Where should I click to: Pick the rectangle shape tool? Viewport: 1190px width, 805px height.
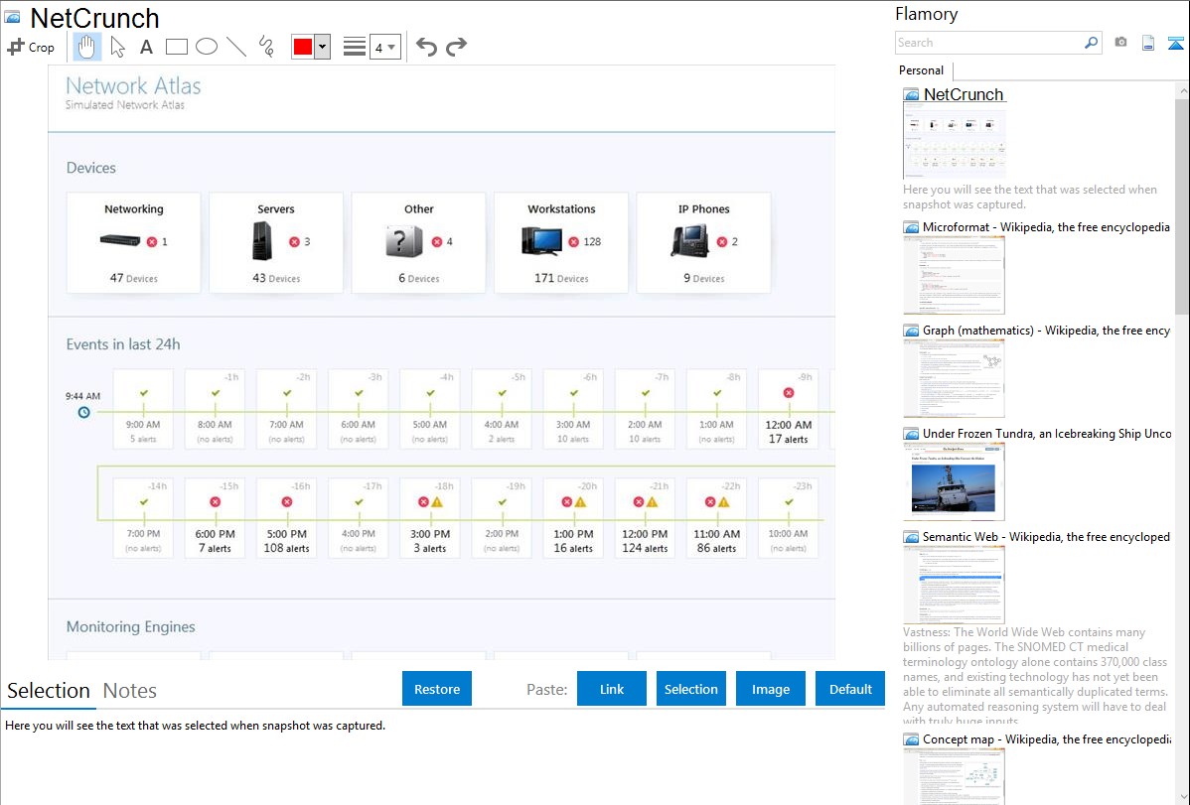[176, 47]
